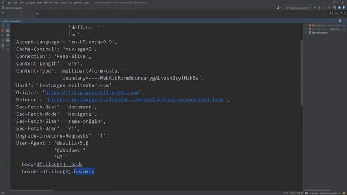The height and width of the screenshot is (195, 347).
Task: Click the print console output icon
Action: (x=8, y=35)
